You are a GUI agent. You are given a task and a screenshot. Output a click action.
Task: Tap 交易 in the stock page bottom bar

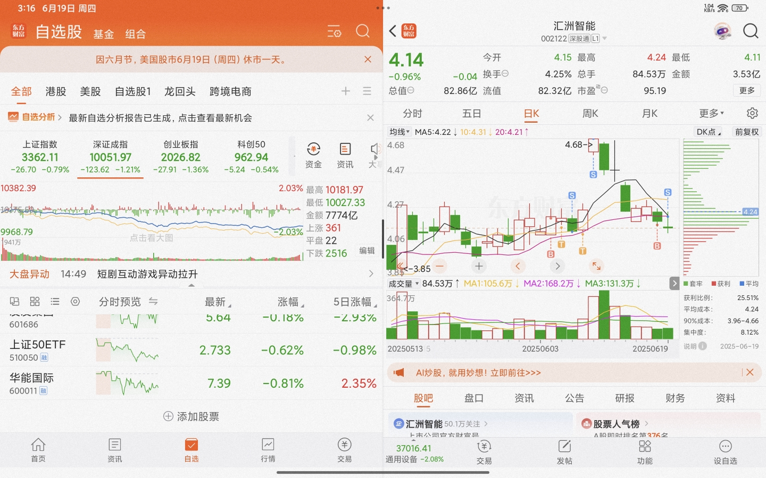tap(484, 452)
